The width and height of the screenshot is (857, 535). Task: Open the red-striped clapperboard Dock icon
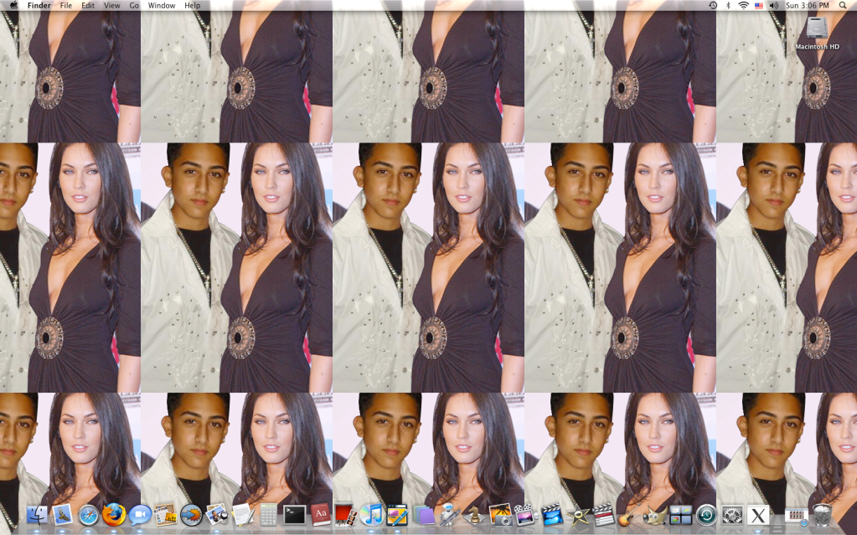click(x=603, y=515)
